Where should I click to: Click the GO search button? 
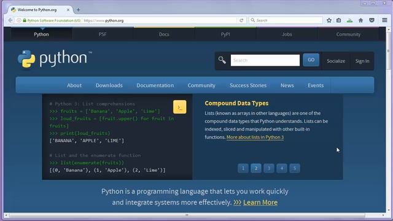point(311,60)
